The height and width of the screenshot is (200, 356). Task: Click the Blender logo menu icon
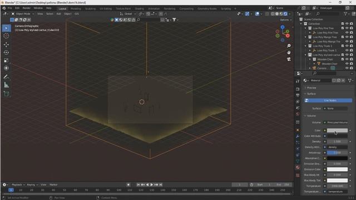pyautogui.click(x=4, y=8)
